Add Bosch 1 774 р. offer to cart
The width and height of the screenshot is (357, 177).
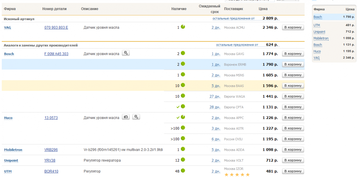pyautogui.click(x=293, y=54)
